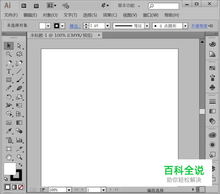Screen dimensions: 220x194
Task: Select the Pencil tool
Action: (9, 88)
